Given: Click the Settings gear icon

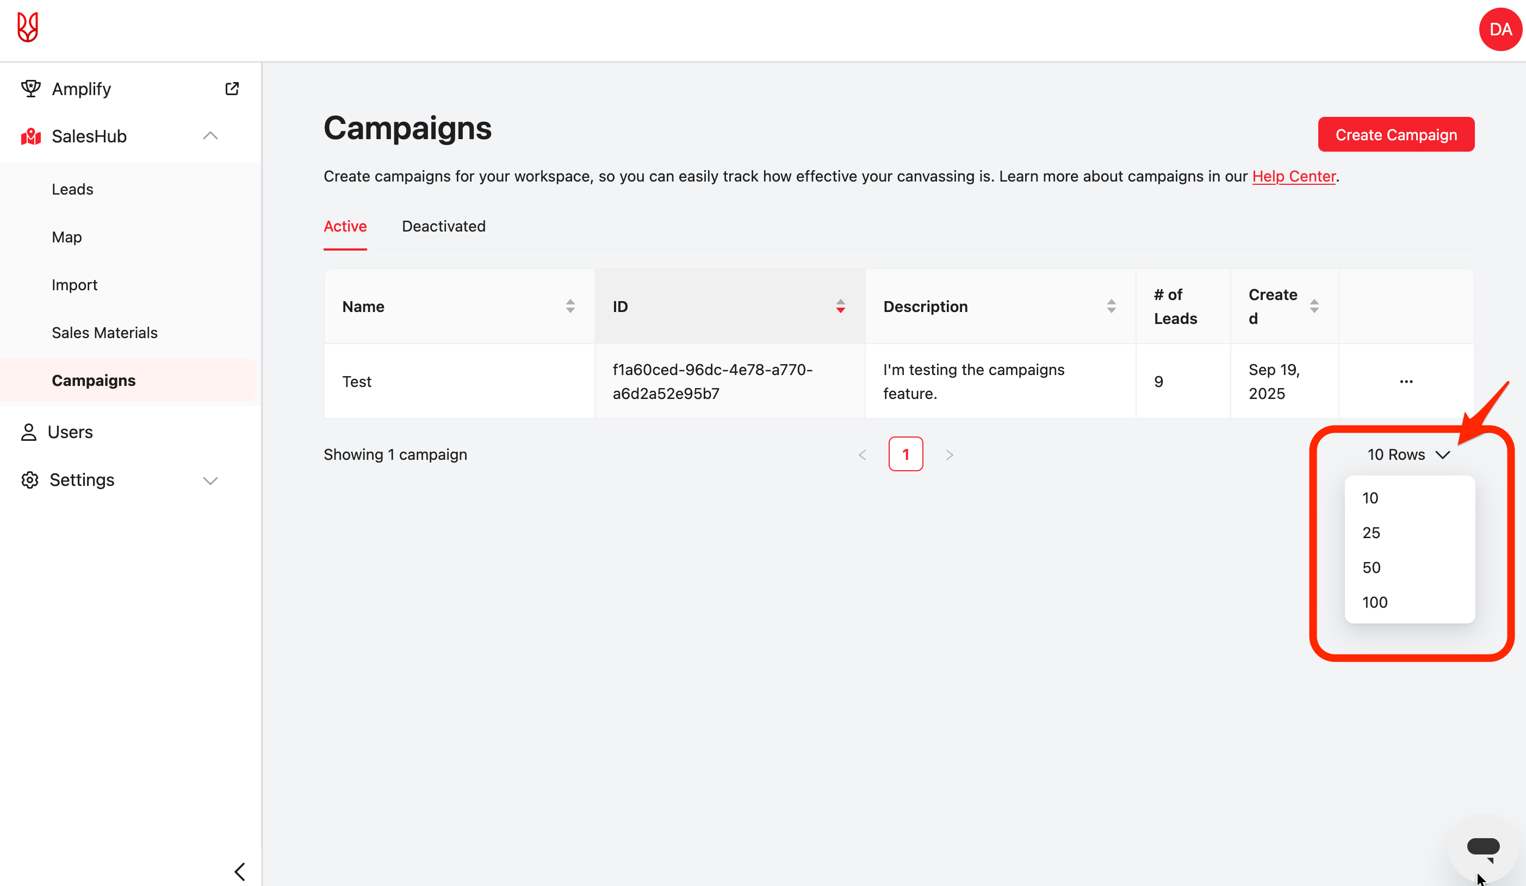Looking at the screenshot, I should [30, 480].
